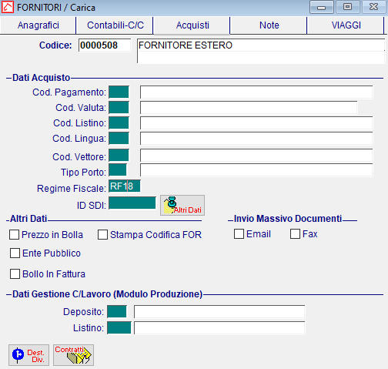
Task: Open the Altri Dati pin icon button
Action: tap(182, 205)
